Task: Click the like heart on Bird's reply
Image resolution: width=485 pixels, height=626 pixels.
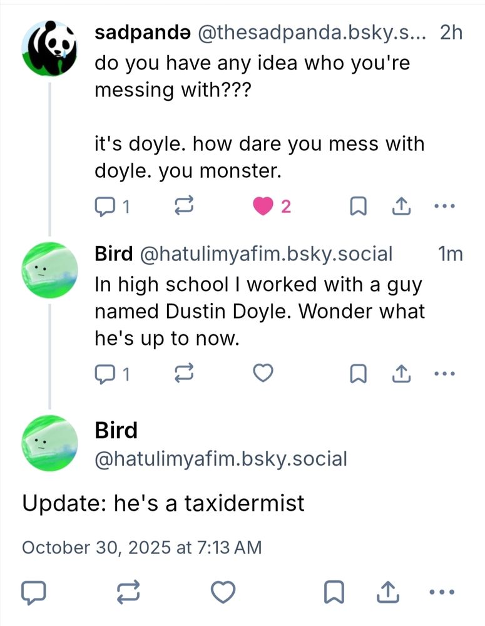Action: tap(263, 372)
